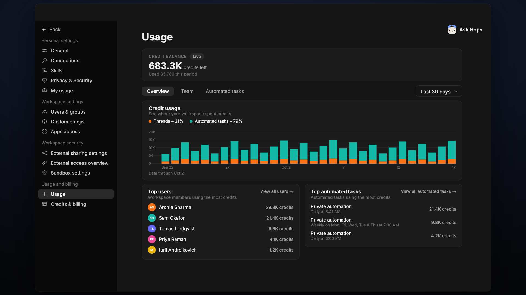This screenshot has width=526, height=295.
Task: Click the orange Threads legend dot
Action: click(150, 121)
